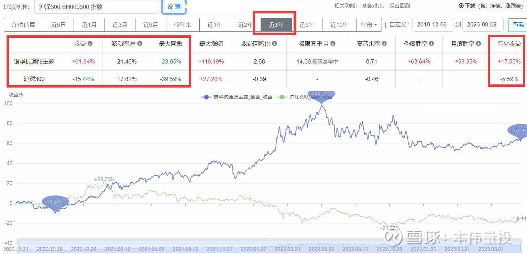Click the -5.59% 年化收益 cell
The height and width of the screenshot is (254, 527).
point(509,79)
